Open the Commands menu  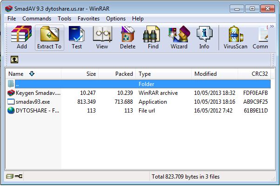coord(37,19)
